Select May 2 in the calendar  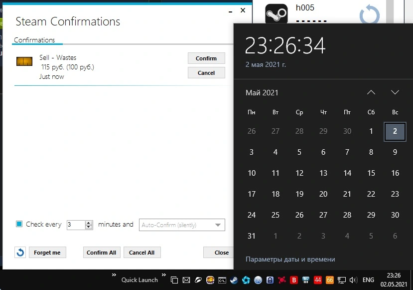click(x=395, y=131)
